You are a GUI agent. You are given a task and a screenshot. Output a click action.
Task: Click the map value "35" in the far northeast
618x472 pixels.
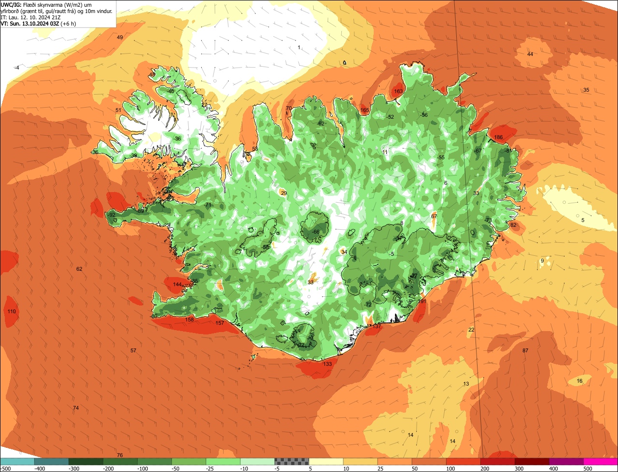click(586, 90)
